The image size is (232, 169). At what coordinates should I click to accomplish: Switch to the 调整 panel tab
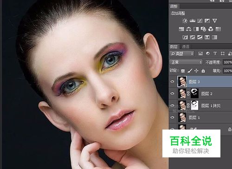174,6
